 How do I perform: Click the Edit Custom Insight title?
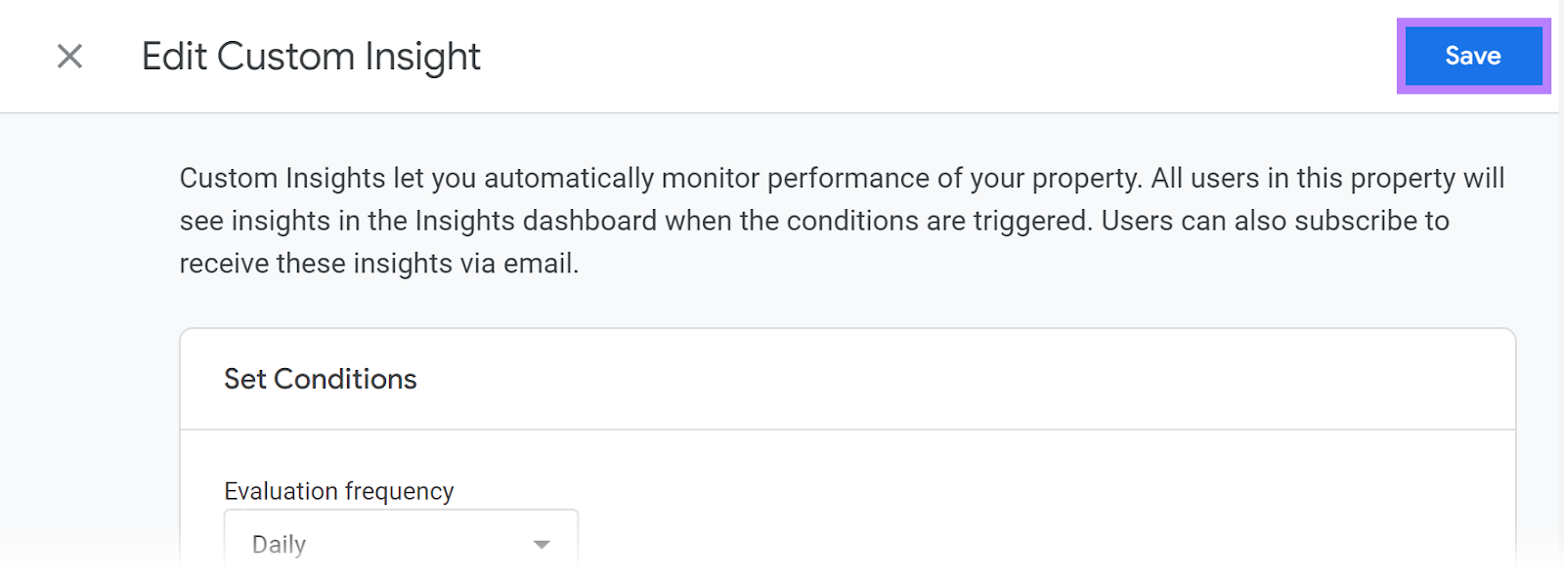[x=310, y=57]
